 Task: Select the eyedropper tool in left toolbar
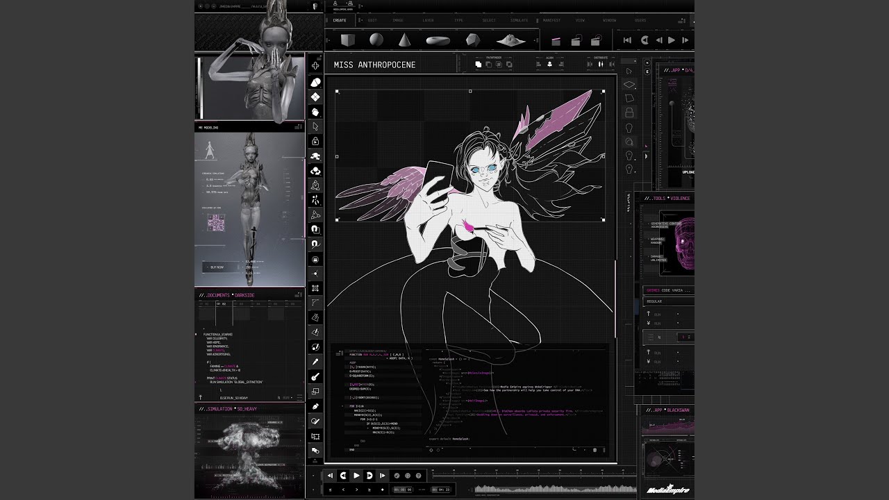point(315,361)
